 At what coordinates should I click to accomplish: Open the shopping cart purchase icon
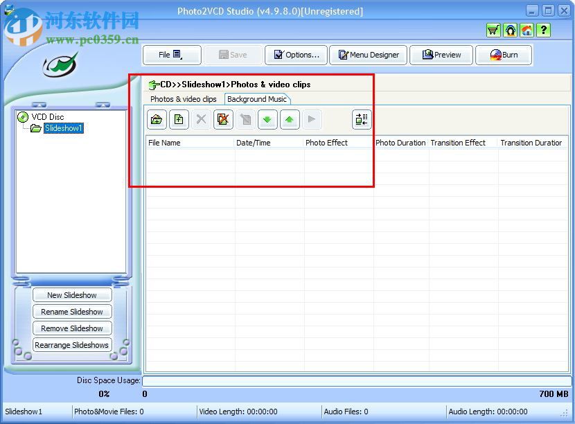(493, 30)
